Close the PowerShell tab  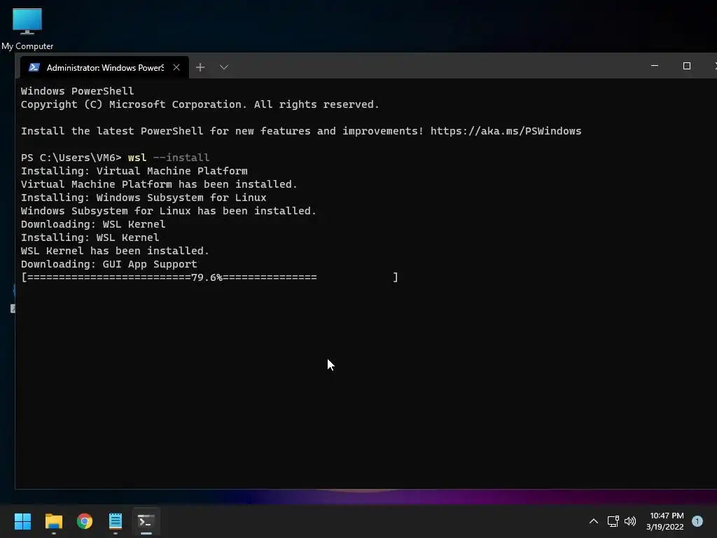[x=176, y=67]
